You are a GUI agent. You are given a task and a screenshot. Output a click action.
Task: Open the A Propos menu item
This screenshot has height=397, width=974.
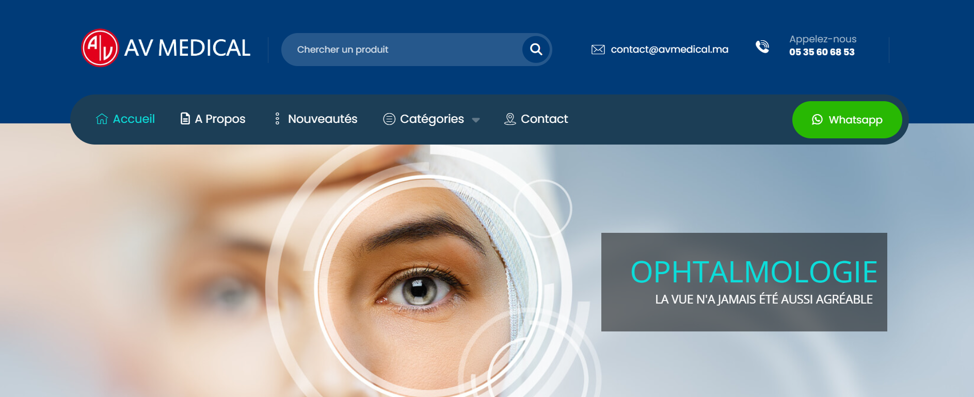[213, 119]
